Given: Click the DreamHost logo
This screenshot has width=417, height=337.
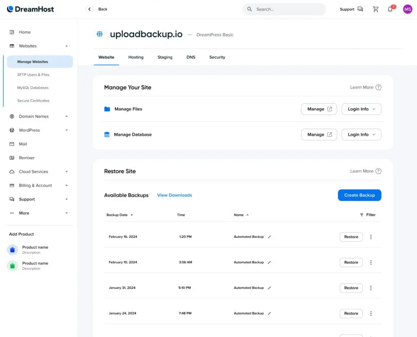Looking at the screenshot, I should (x=30, y=9).
